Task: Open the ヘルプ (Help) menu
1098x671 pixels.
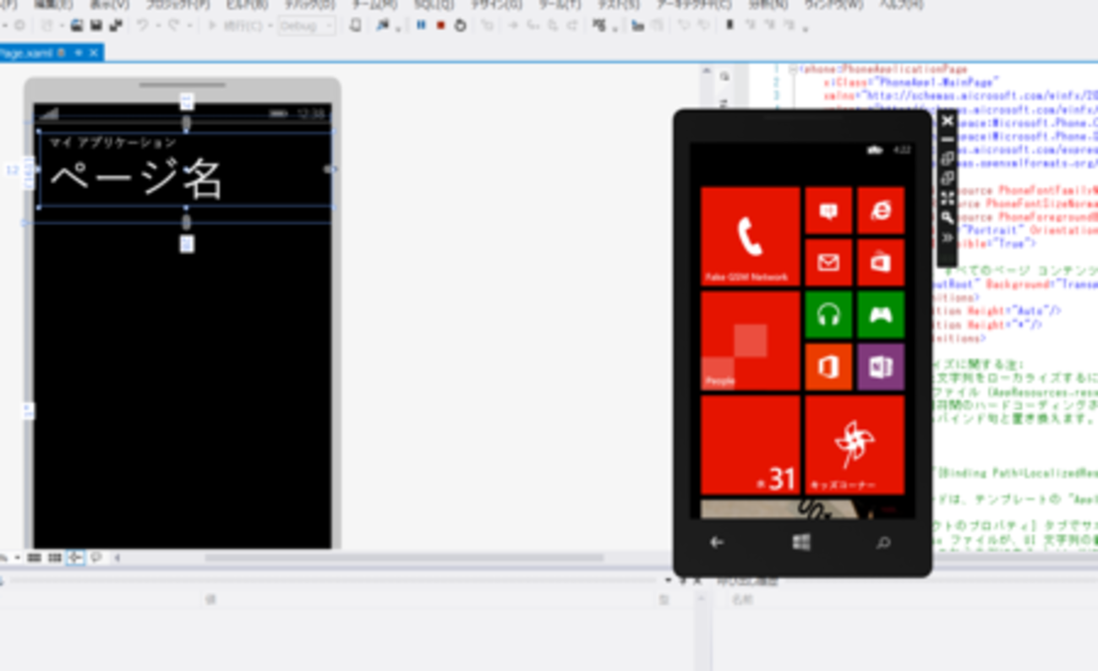Action: (x=901, y=5)
